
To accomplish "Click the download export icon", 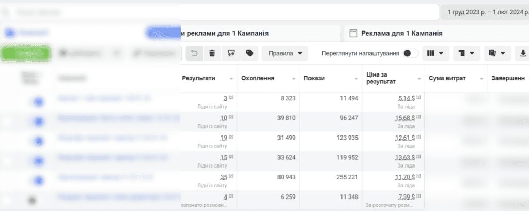I will point(523,53).
